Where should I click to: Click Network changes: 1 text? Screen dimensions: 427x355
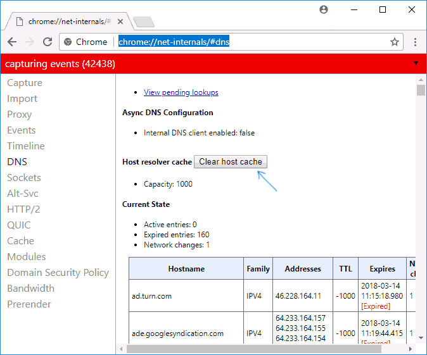pyautogui.click(x=177, y=245)
